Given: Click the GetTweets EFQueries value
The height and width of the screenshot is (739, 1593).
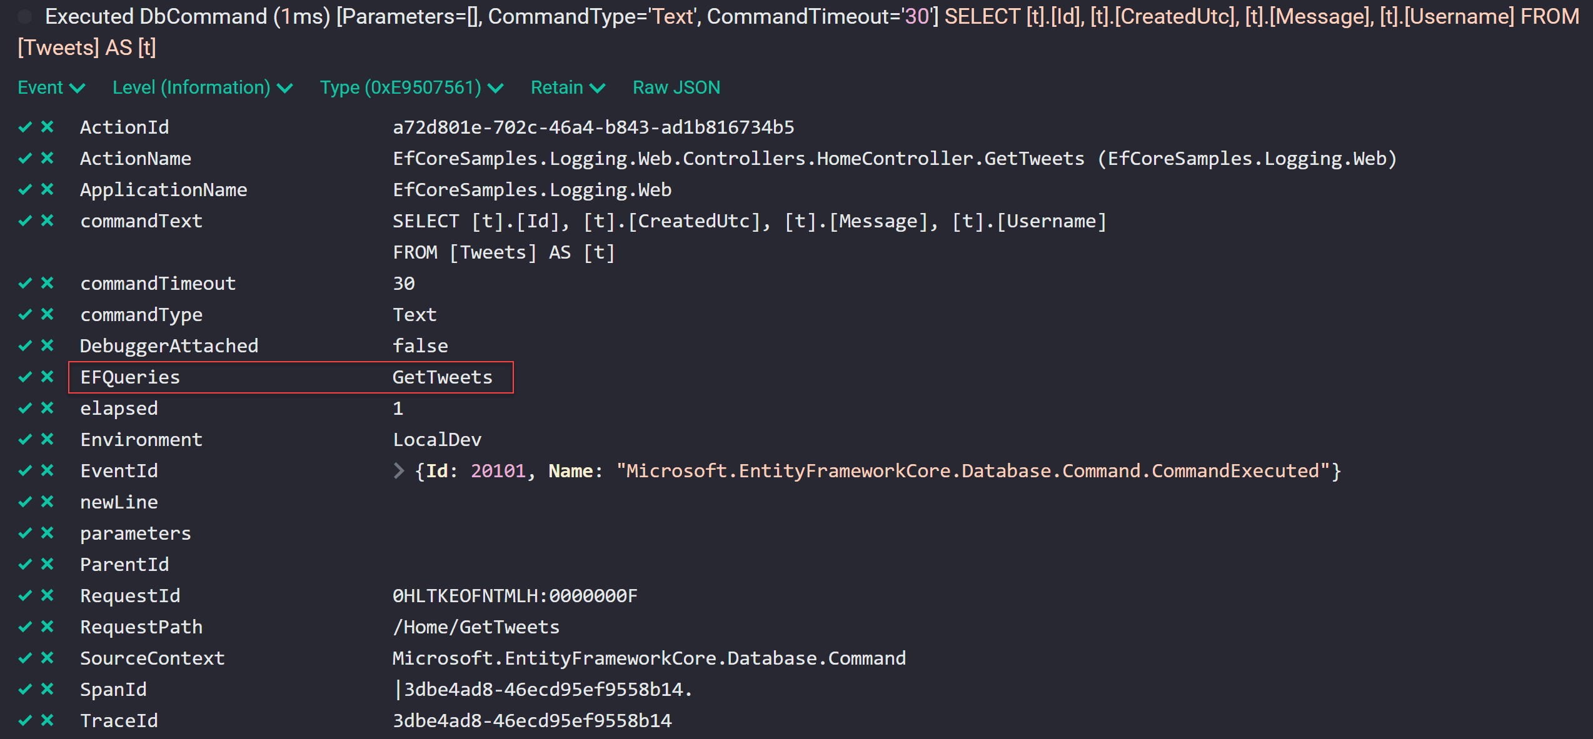Looking at the screenshot, I should [x=442, y=377].
